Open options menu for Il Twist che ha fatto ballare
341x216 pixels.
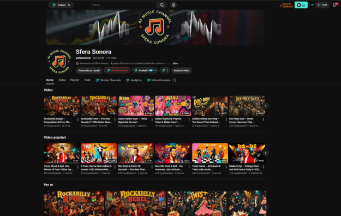coord(115,167)
